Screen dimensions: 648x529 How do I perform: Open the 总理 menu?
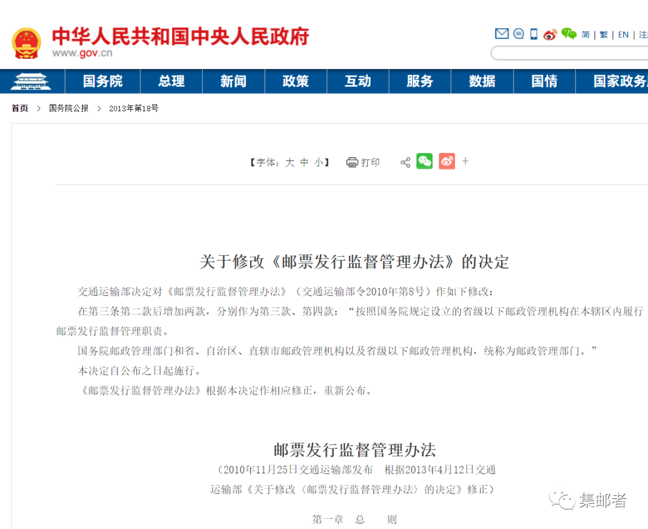[172, 81]
